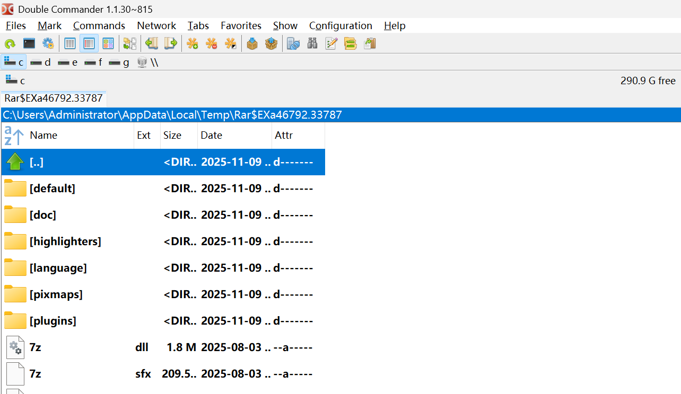
Task: Open the terminal window icon
Action: click(29, 43)
